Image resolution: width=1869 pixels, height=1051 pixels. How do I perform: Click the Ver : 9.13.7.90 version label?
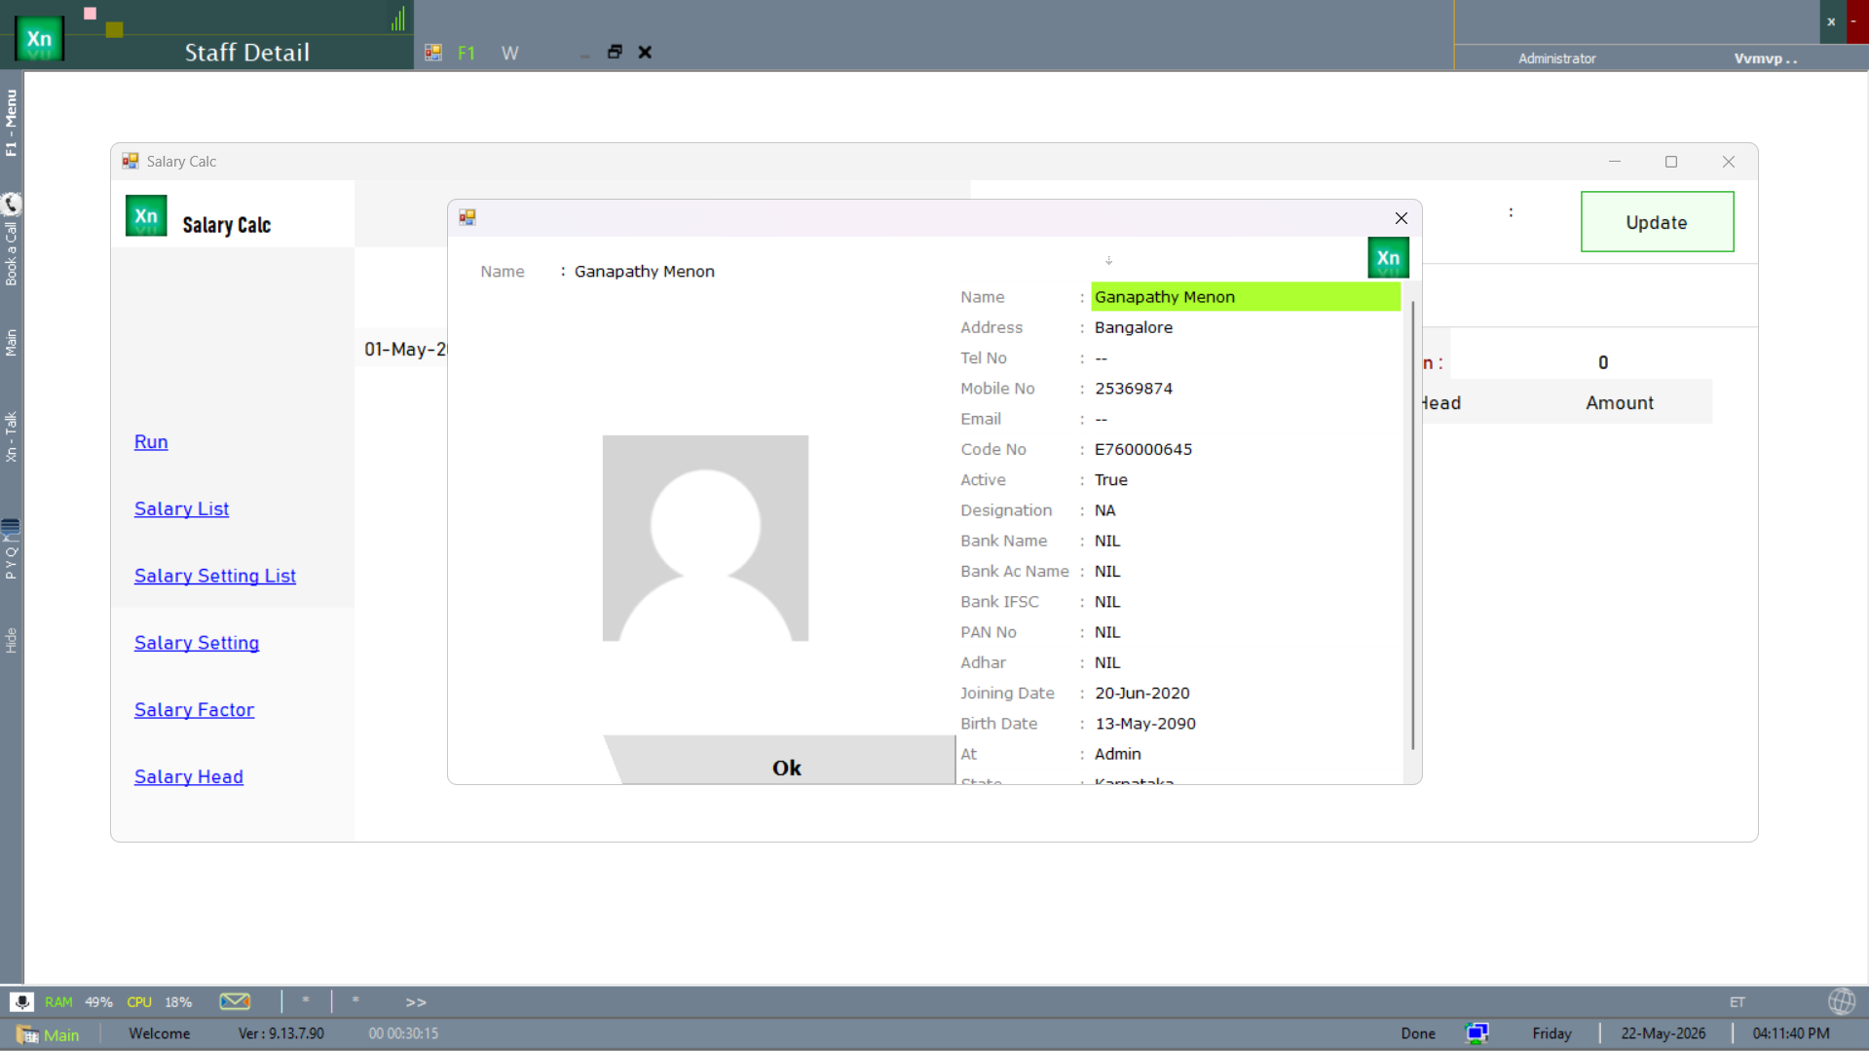point(281,1034)
